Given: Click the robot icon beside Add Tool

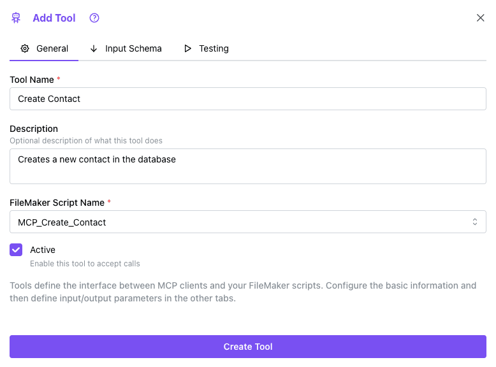Looking at the screenshot, I should (x=16, y=18).
